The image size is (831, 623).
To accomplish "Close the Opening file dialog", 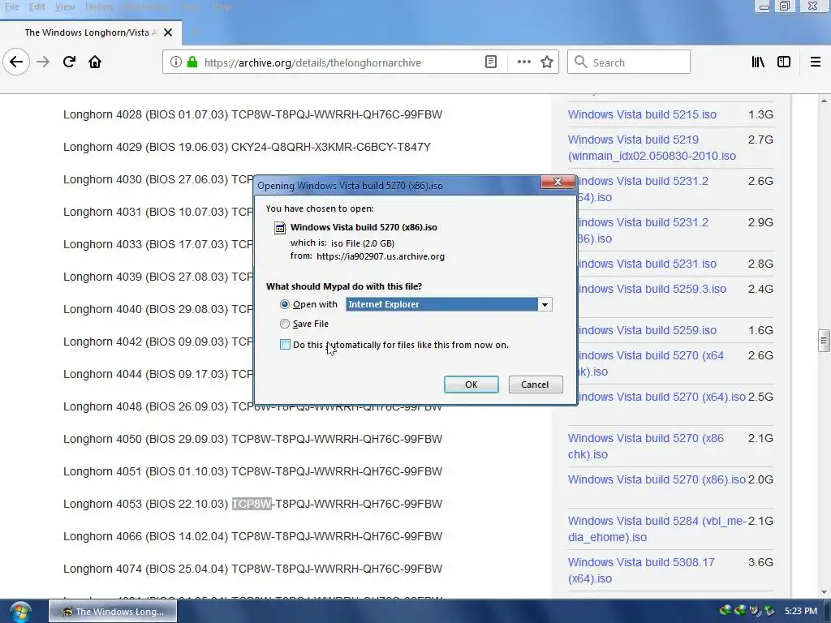I will point(558,182).
